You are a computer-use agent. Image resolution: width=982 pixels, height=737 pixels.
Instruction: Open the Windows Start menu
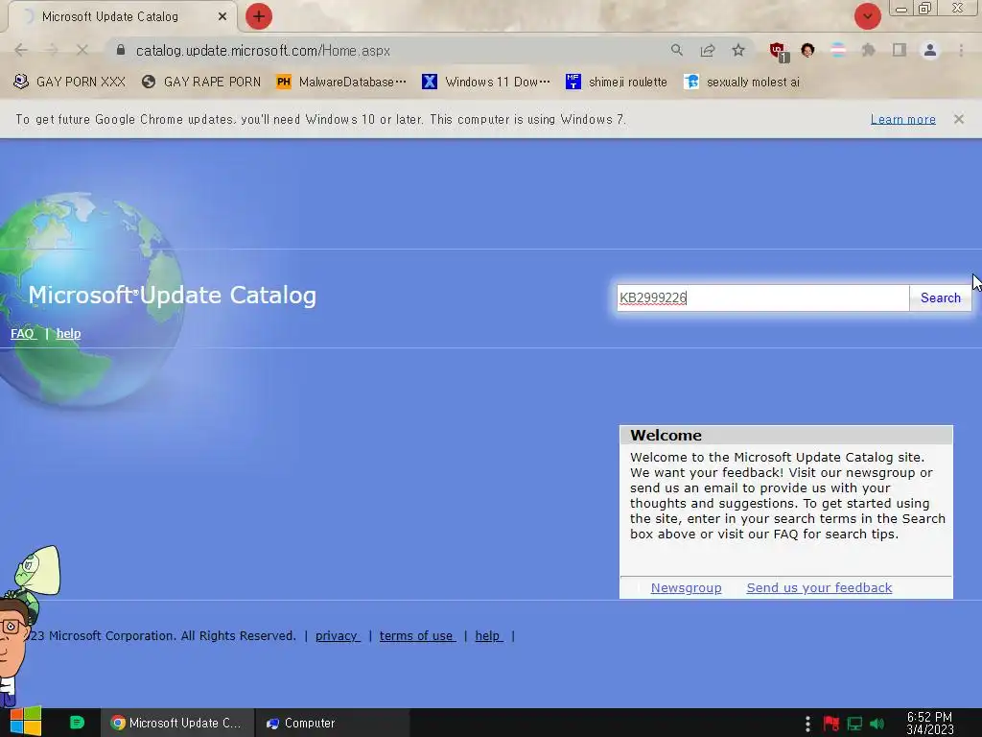[x=25, y=722]
